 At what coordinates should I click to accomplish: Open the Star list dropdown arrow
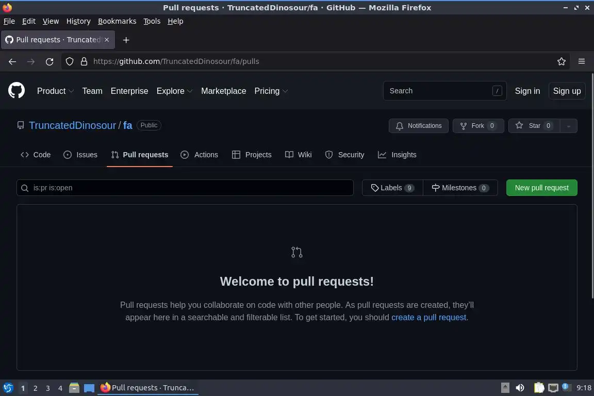(569, 126)
